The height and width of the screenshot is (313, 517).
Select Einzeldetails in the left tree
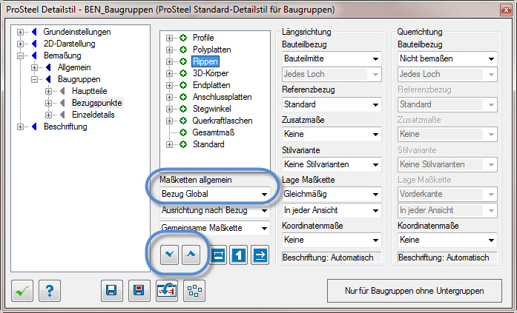coord(93,115)
